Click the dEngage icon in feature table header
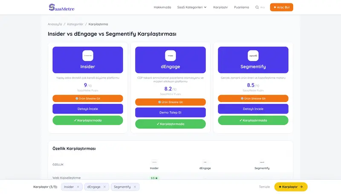341x194 pixels. pyautogui.click(x=205, y=162)
